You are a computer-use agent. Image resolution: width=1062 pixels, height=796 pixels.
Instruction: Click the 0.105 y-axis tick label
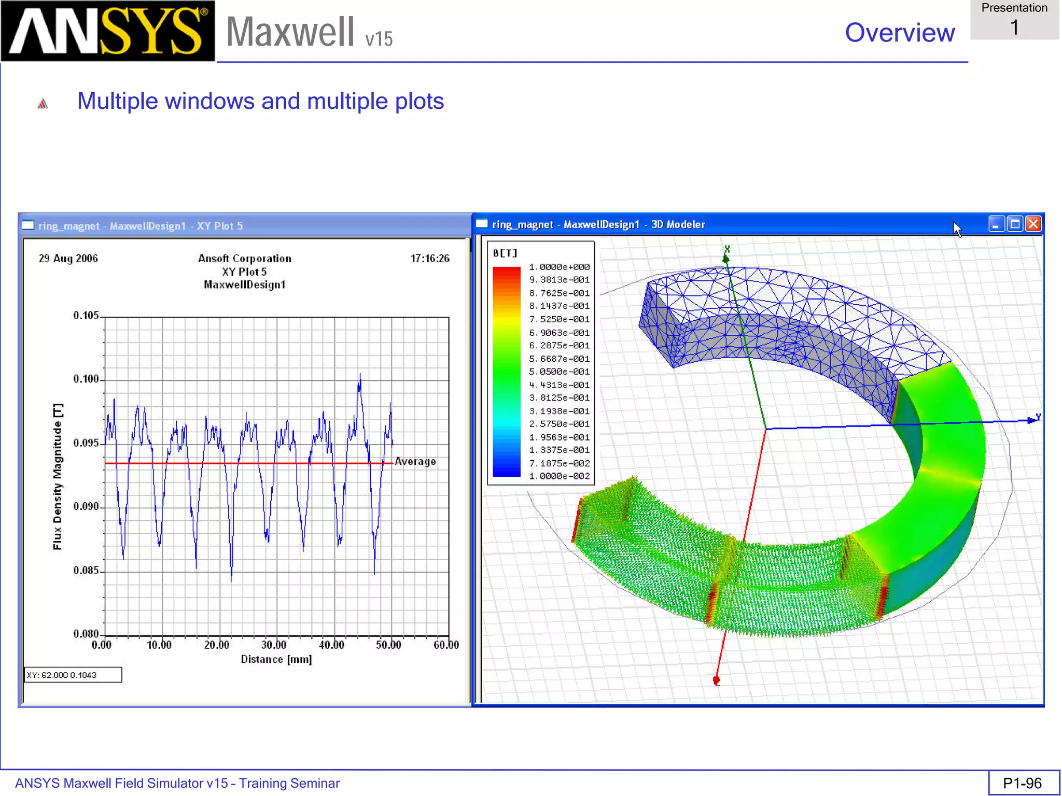pyautogui.click(x=86, y=315)
